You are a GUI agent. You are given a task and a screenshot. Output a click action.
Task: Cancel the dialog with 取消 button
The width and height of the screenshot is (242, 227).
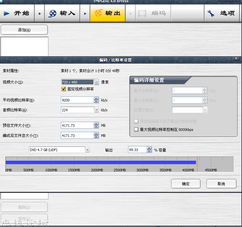point(221,184)
